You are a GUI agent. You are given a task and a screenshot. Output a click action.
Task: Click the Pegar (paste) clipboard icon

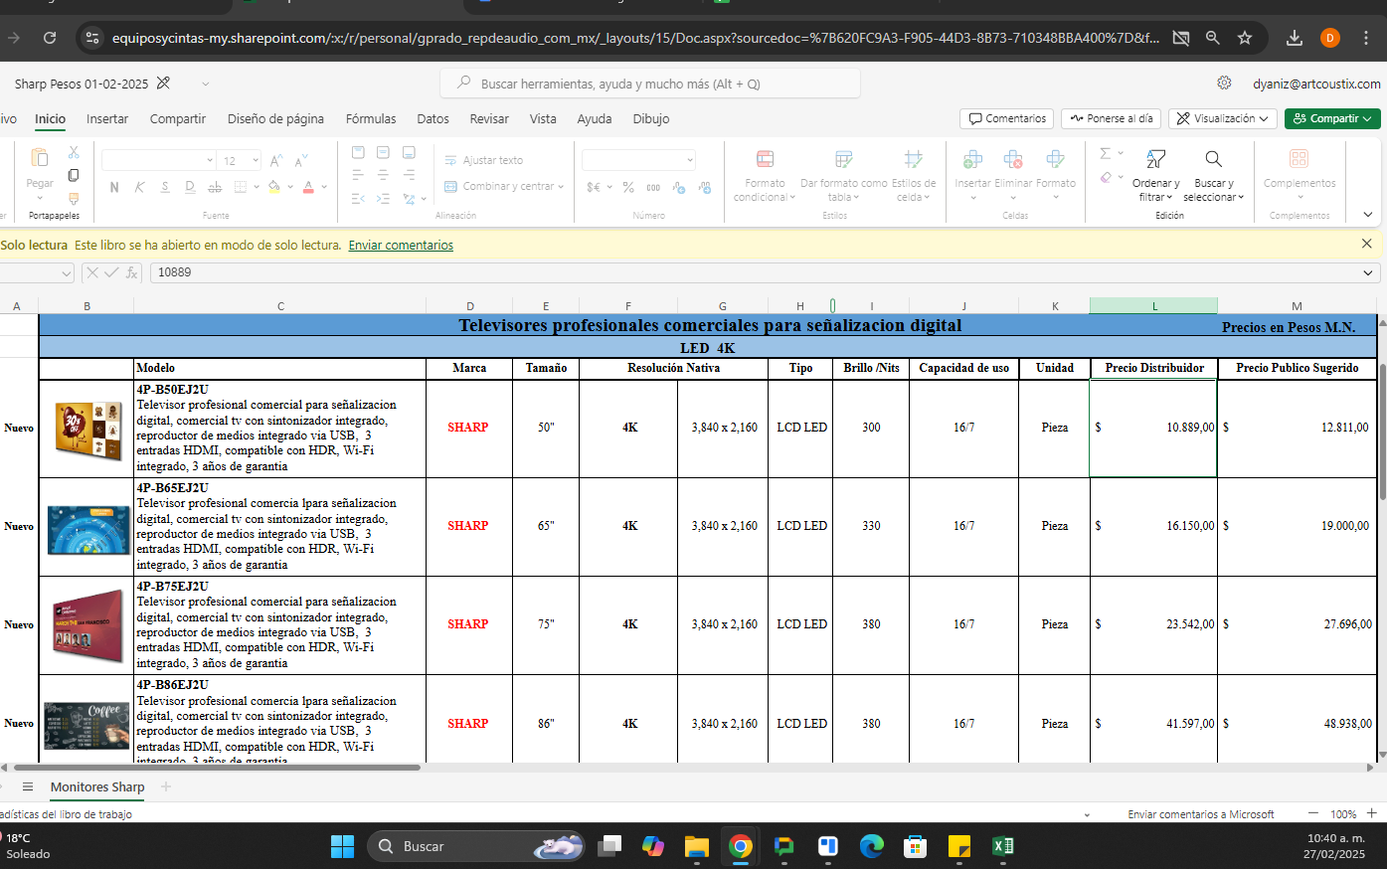click(x=40, y=159)
